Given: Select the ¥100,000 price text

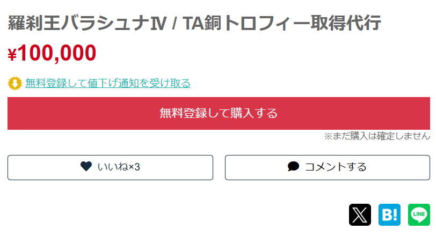Looking at the screenshot, I should click(52, 53).
